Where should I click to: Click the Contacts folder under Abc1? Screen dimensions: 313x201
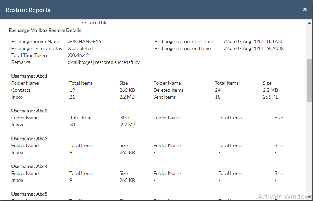tap(21, 90)
